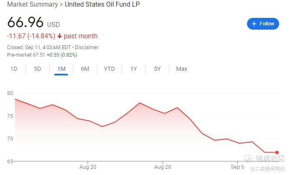Image resolution: width=290 pixels, height=175 pixels.
Task: Show the Max time range chart
Action: [182, 69]
